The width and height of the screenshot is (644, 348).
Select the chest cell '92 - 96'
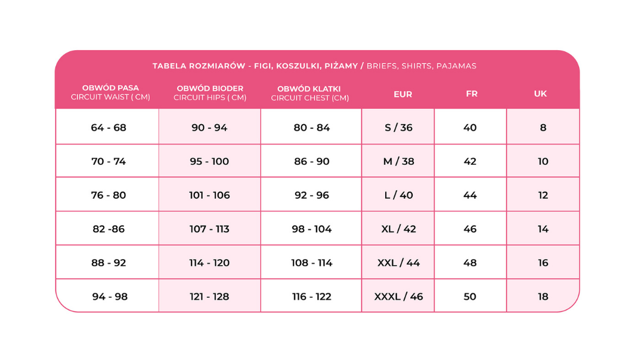click(x=312, y=195)
